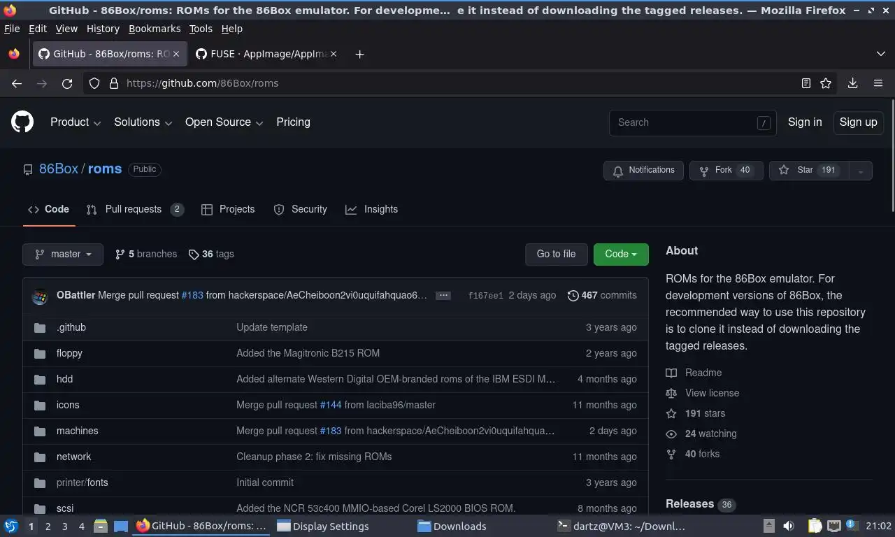This screenshot has width=895, height=537.
Task: Click the hdd folder icon
Action: [x=40, y=379]
